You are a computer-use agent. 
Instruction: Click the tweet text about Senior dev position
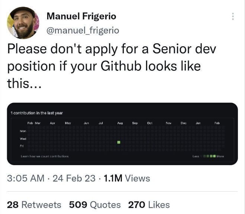point(112,66)
